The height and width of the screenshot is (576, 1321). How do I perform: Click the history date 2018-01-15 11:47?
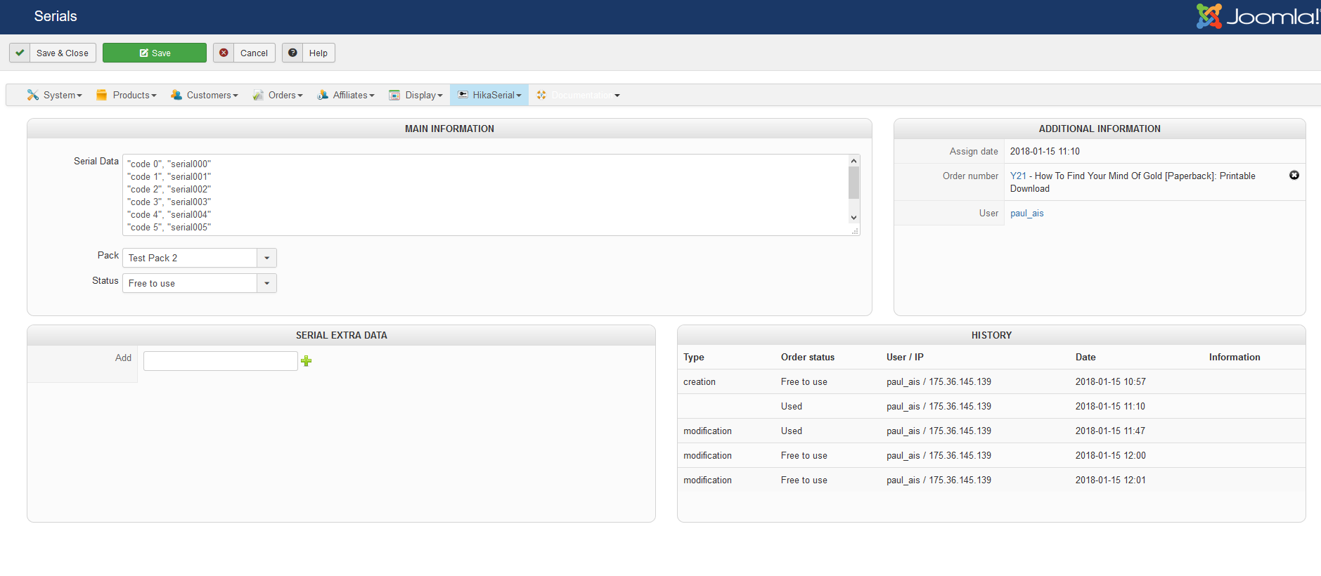[1111, 431]
